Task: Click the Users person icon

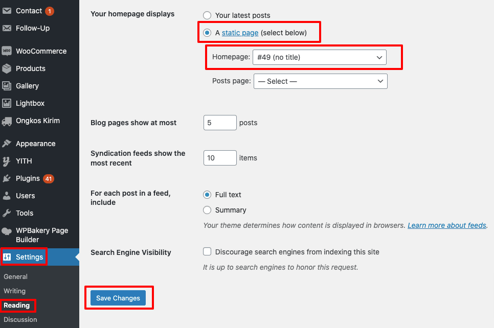Action: coord(7,196)
